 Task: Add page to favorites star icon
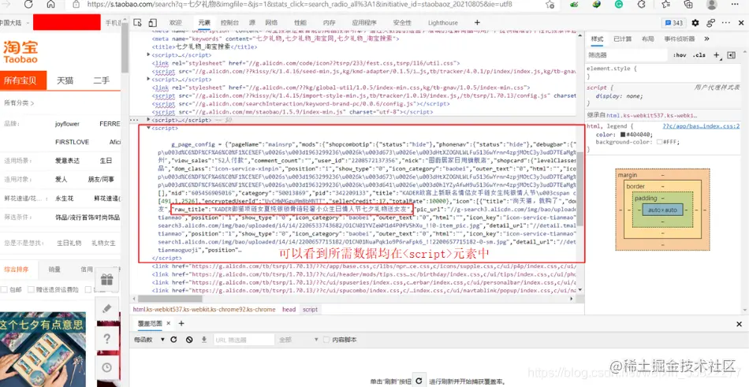[550, 4]
